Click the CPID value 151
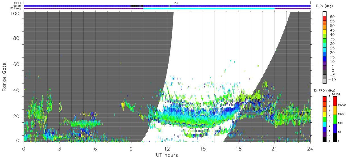 pyautogui.click(x=176, y=3)
